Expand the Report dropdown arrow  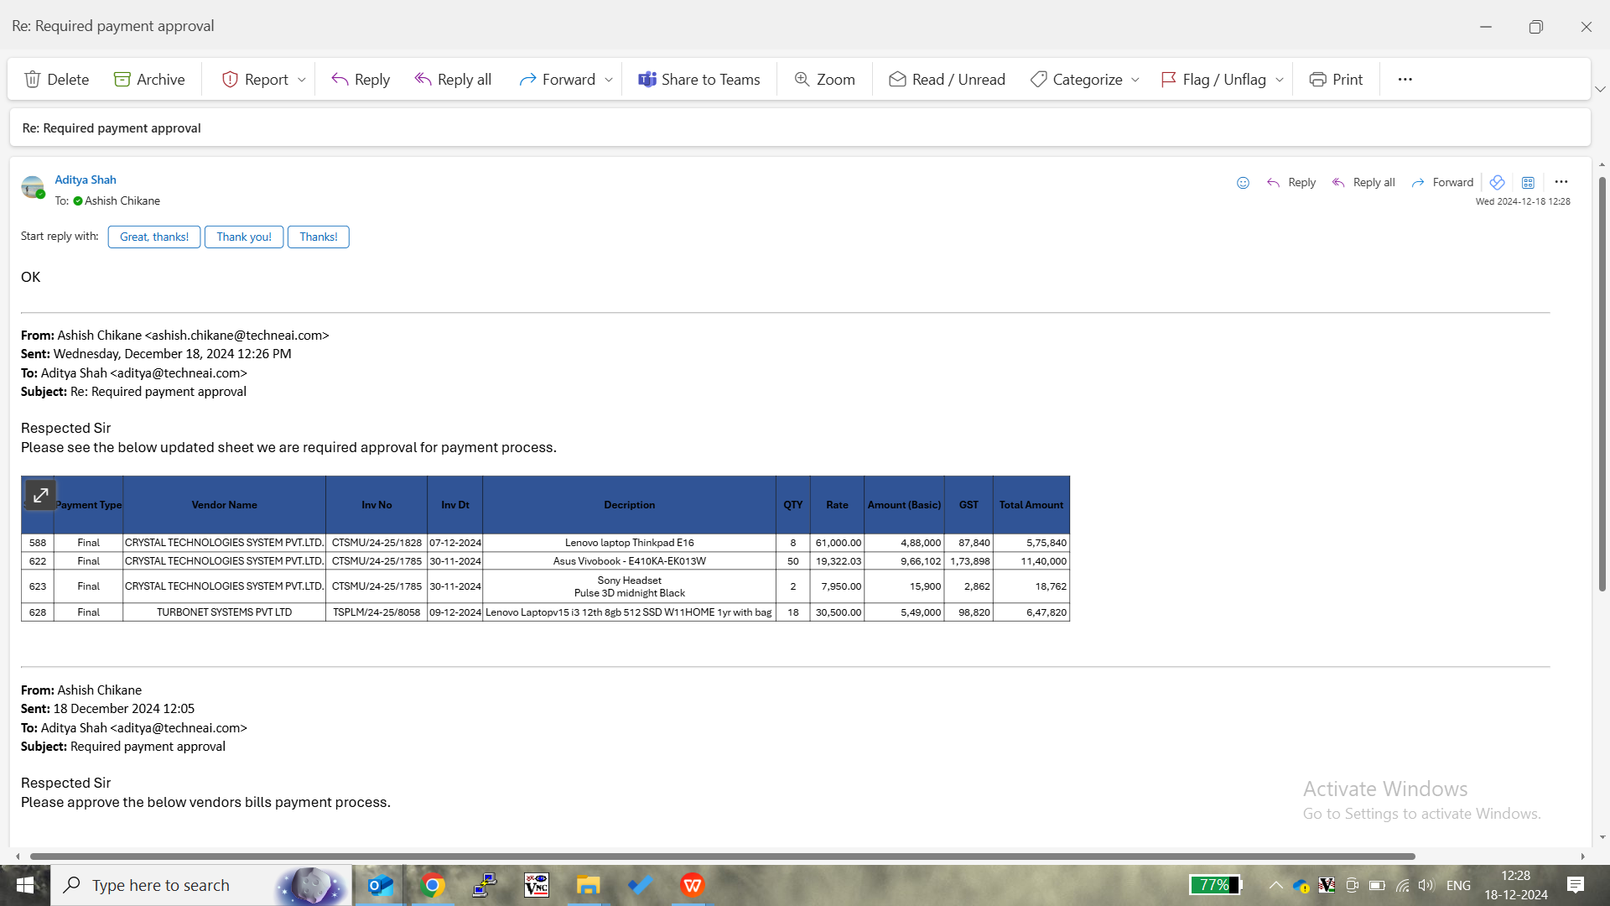click(x=302, y=80)
